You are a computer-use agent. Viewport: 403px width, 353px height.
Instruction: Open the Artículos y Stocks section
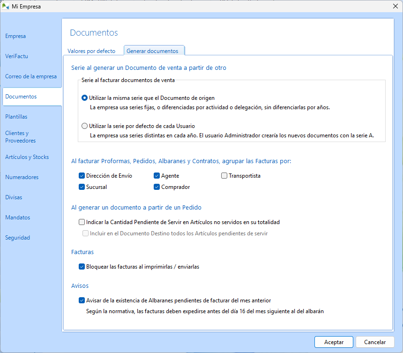point(26,157)
